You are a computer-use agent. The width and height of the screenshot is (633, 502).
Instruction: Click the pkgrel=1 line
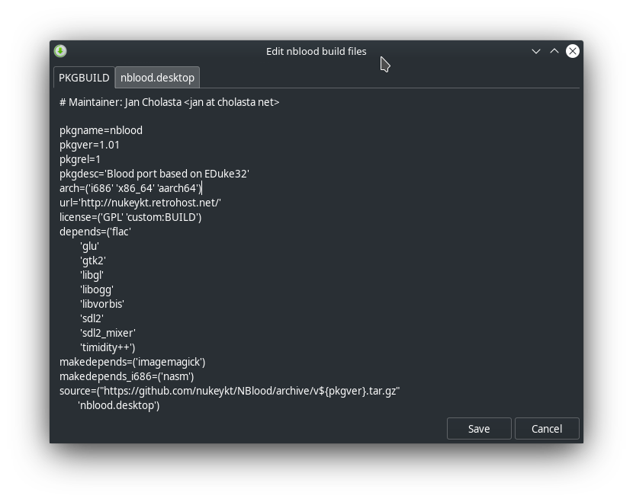point(80,159)
